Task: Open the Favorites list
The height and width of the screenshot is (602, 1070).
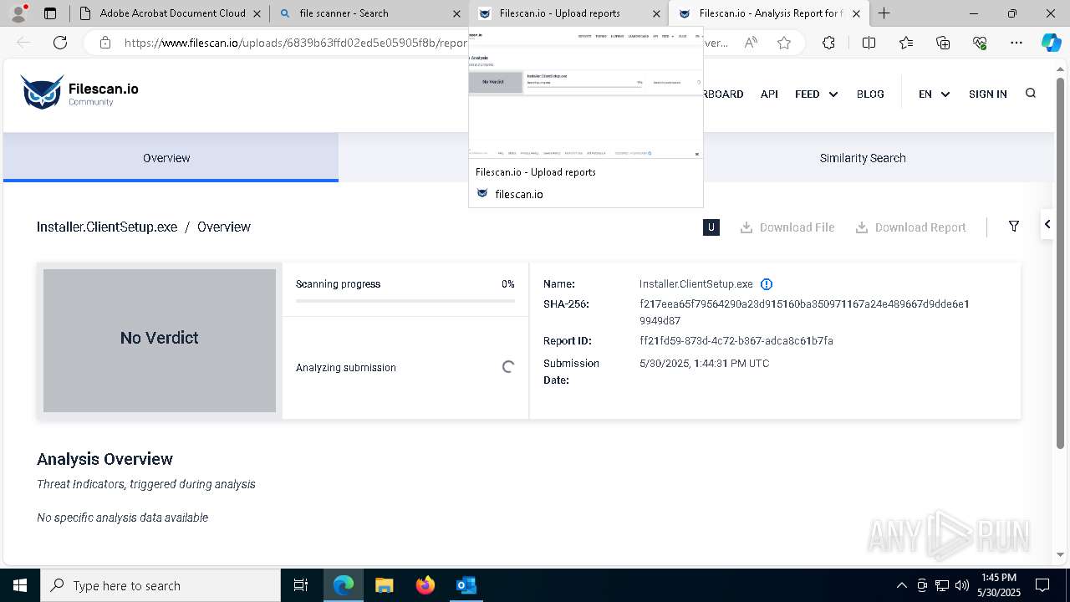Action: (x=906, y=43)
